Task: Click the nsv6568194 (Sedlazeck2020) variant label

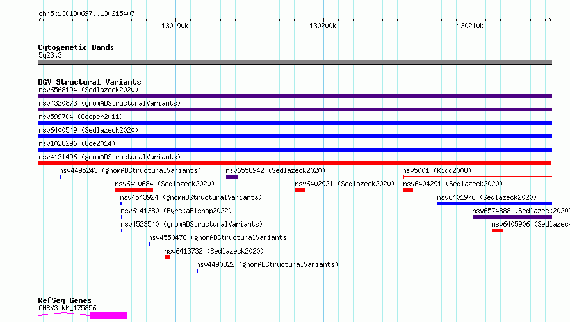Action: [x=88, y=90]
